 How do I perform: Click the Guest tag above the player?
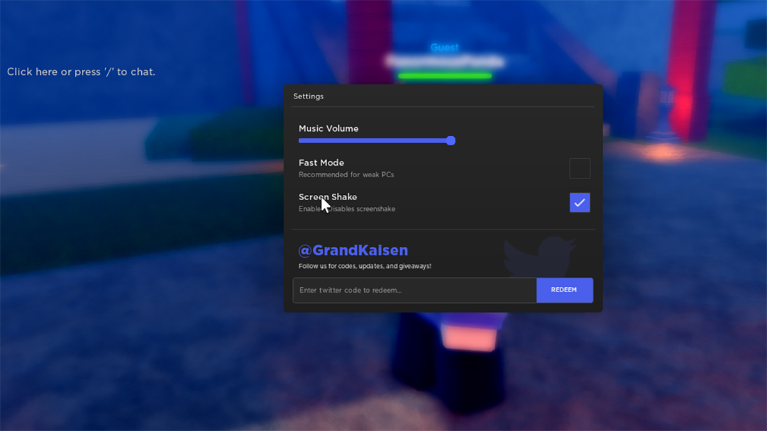(x=445, y=48)
